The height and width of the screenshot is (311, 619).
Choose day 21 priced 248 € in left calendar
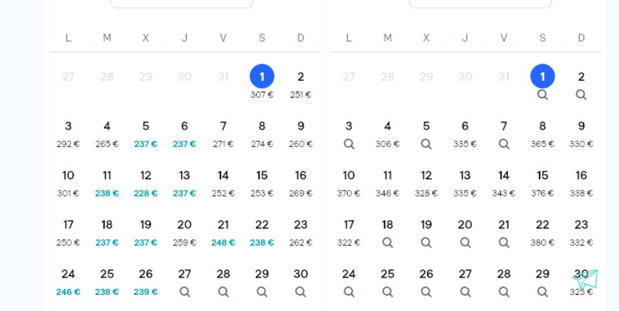coord(223,232)
